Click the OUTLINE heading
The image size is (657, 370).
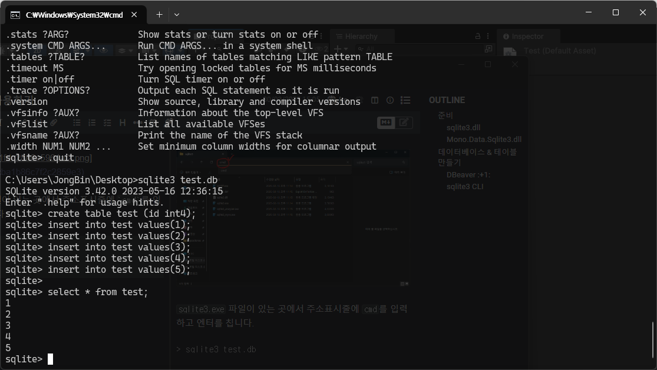447,100
